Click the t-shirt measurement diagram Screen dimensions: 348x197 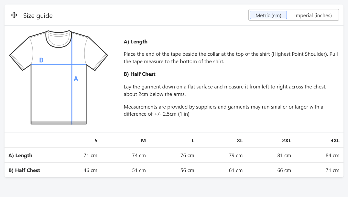[59, 78]
